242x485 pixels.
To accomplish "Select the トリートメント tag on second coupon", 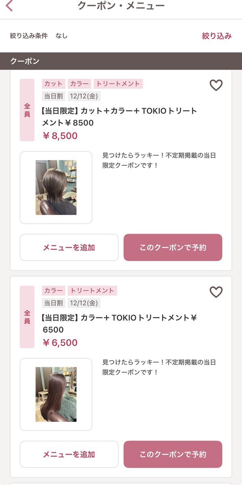I will coord(92,291).
